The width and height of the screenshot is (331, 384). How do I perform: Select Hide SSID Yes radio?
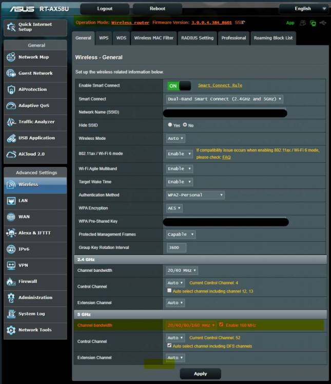(x=170, y=124)
